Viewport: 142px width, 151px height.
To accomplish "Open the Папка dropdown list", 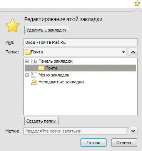I will click(123, 52).
